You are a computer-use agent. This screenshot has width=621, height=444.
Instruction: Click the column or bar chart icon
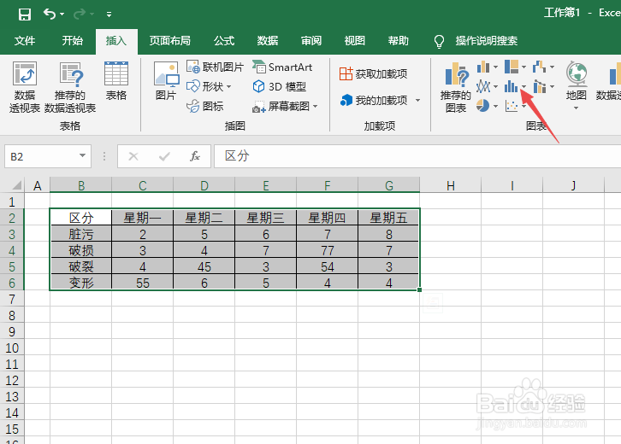click(x=482, y=67)
